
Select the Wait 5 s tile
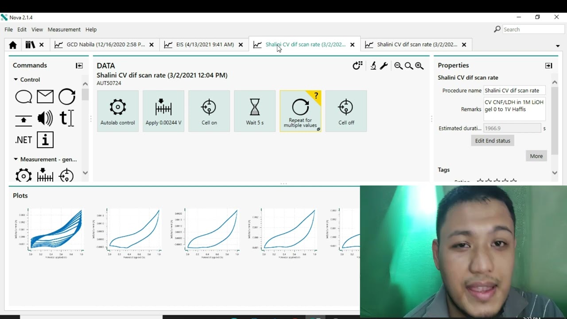(x=255, y=111)
